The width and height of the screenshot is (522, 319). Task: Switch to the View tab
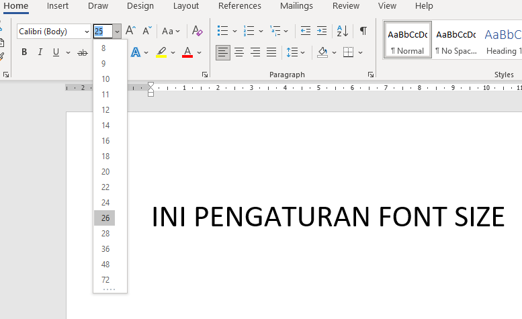(387, 6)
